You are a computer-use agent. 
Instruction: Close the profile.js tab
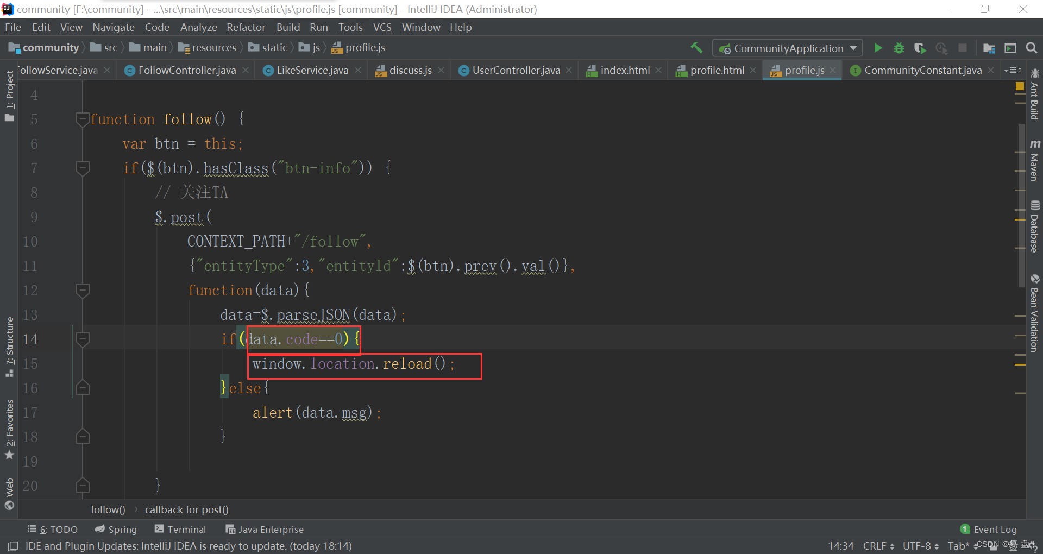(x=833, y=70)
